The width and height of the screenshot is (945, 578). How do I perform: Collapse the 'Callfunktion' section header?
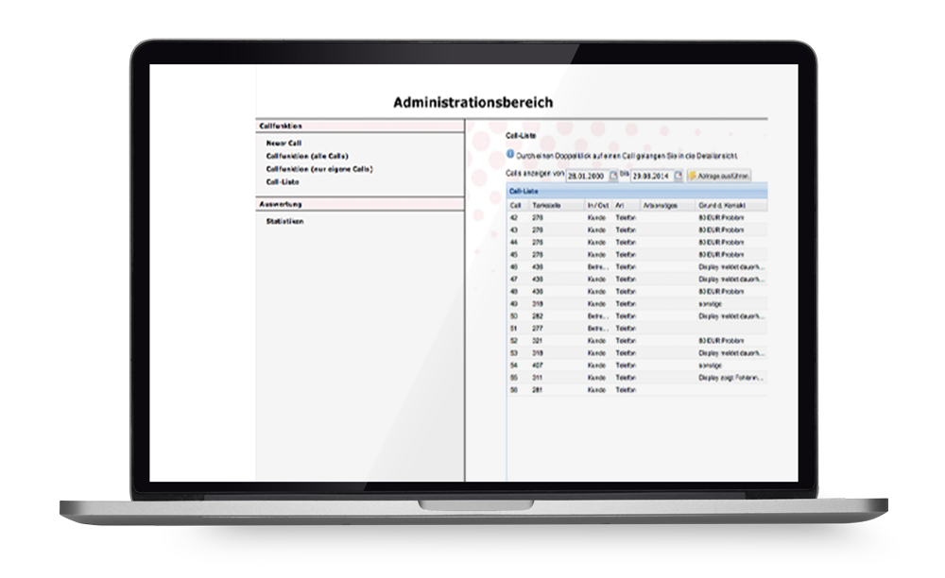[359, 126]
